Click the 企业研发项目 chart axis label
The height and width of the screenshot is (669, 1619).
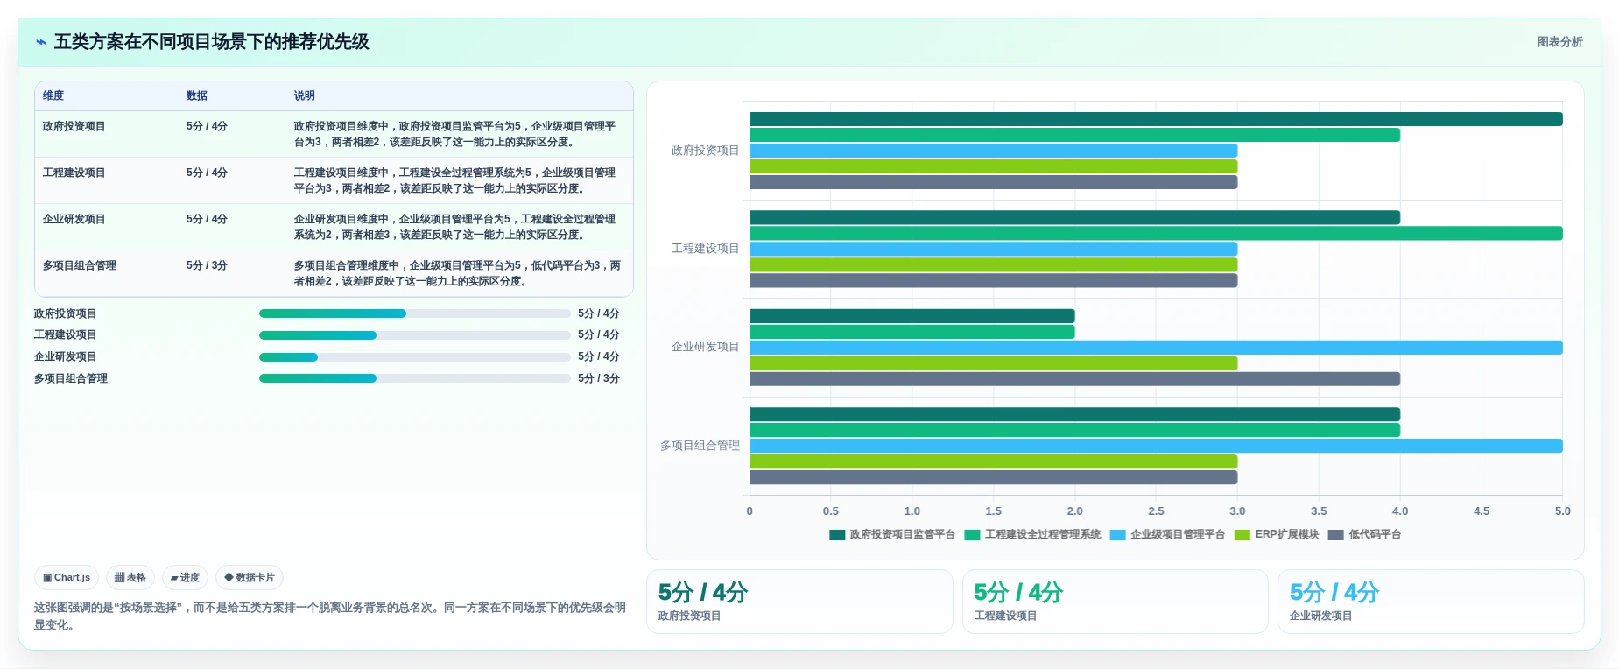pos(705,347)
